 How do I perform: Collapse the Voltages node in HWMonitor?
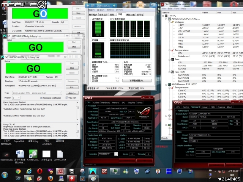click(170, 22)
